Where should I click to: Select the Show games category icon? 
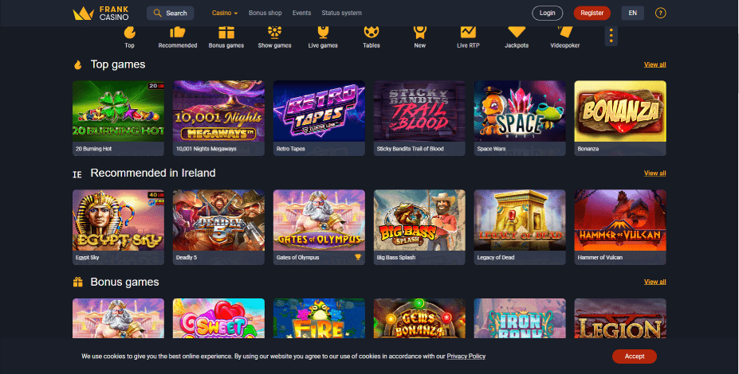tap(274, 32)
